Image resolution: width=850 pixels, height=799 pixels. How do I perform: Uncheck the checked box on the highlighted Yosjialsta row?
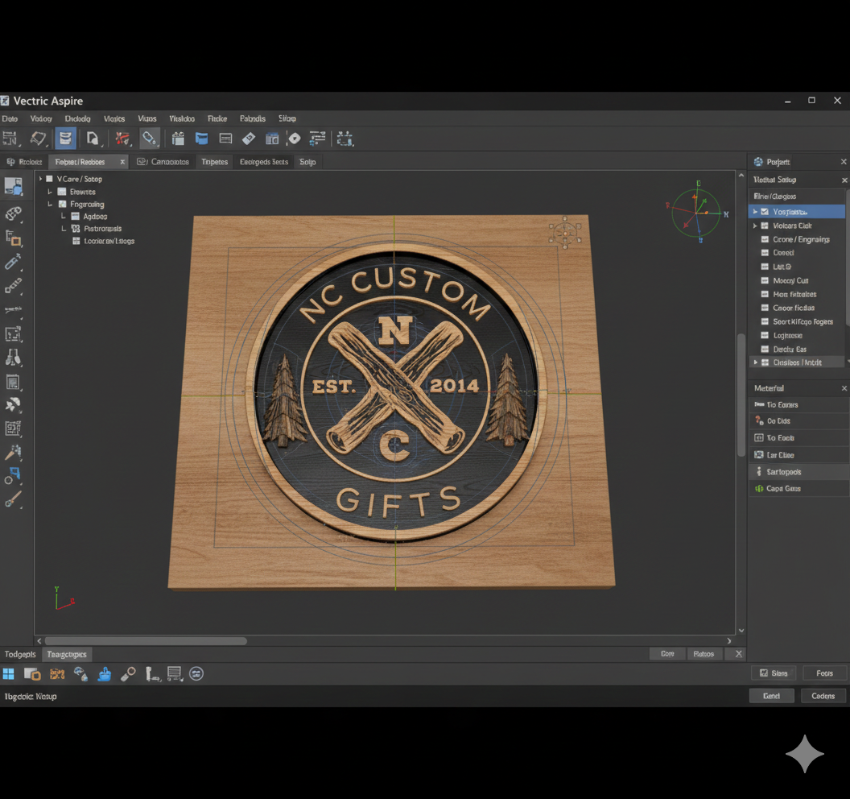coord(765,212)
